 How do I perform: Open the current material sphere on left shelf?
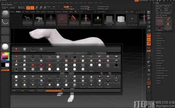(x=5, y=47)
